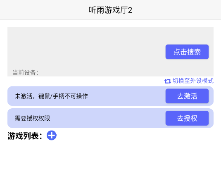
Task: Click the 游戏列表 heading
Action: (x=25, y=136)
